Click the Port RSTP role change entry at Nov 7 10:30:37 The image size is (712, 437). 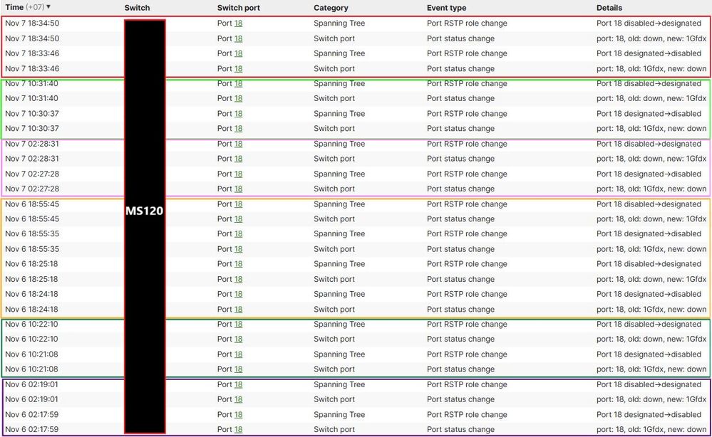coord(468,114)
